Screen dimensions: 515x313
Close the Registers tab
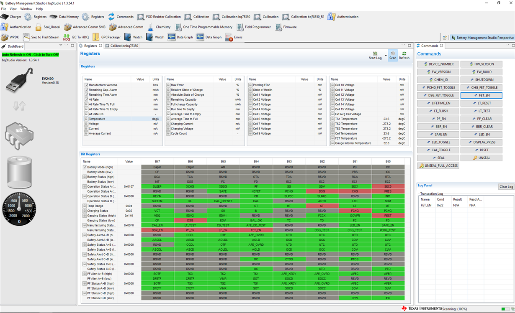[x=100, y=46]
